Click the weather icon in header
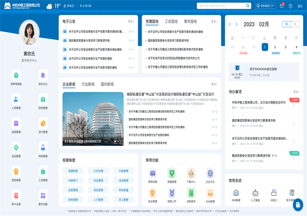307x216 pixels. (49, 6)
